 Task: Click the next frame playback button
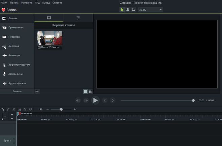tap(86, 101)
